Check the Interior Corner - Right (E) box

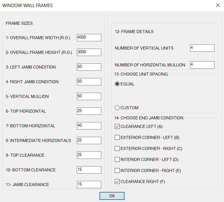(x=117, y=170)
